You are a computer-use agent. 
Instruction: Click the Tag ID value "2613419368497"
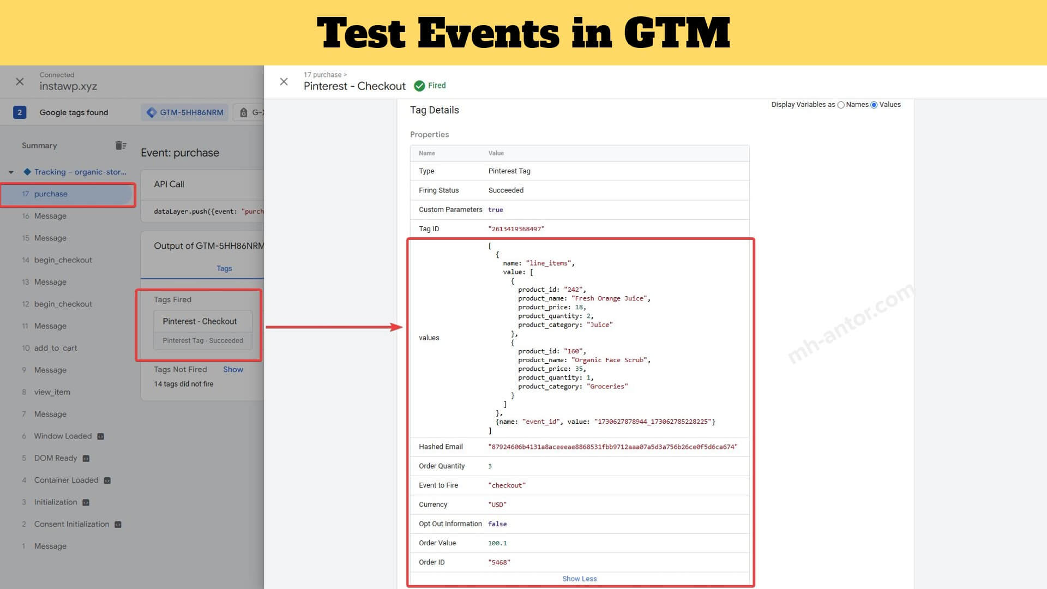[516, 229]
